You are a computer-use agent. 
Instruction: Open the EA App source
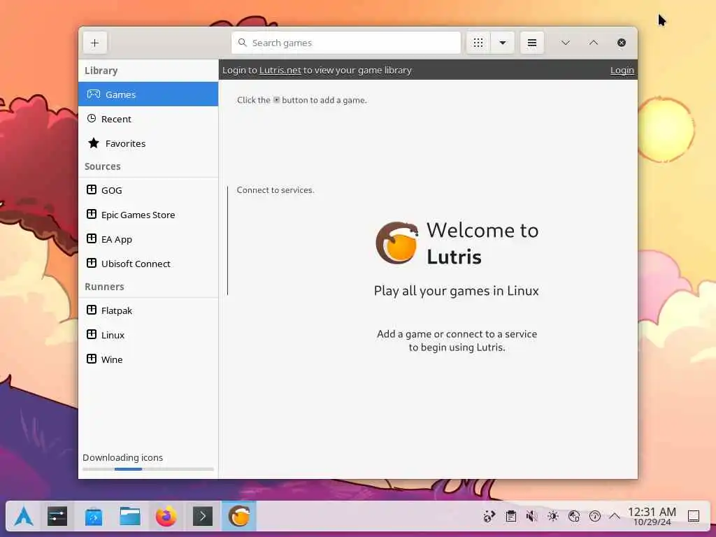point(148,239)
